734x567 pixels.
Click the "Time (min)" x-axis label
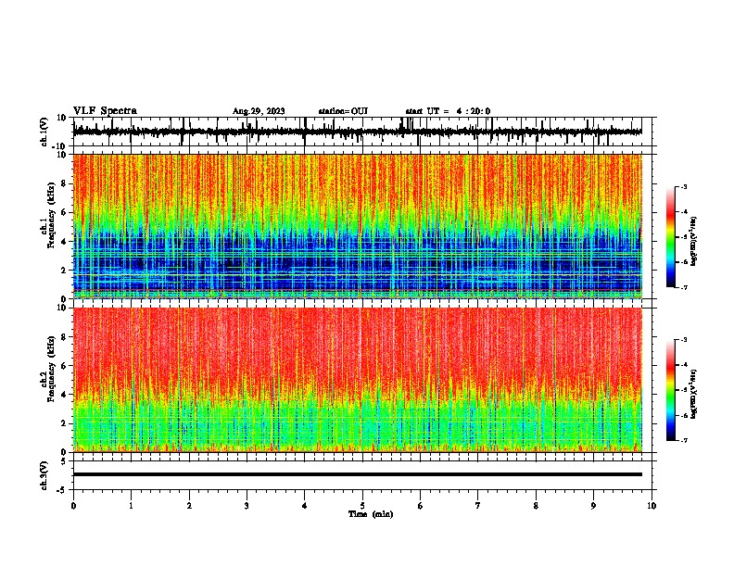pos(371,514)
